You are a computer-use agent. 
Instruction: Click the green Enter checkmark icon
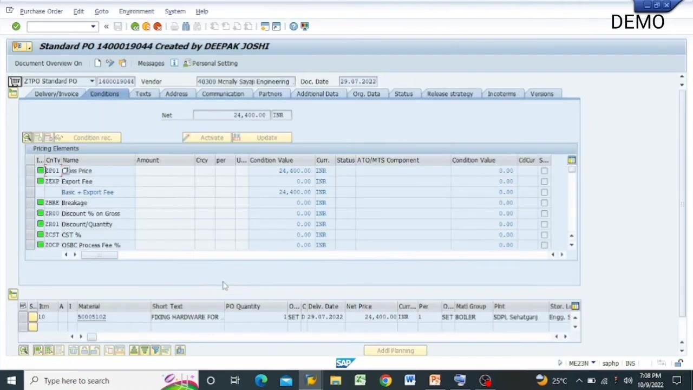pos(16,27)
